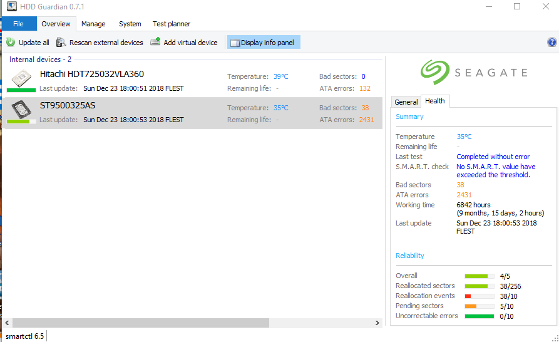Switch to the Manage tab
559x342 pixels.
(93, 24)
